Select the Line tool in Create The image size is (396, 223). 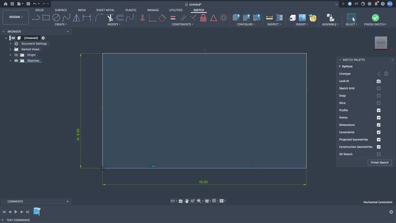[36, 18]
